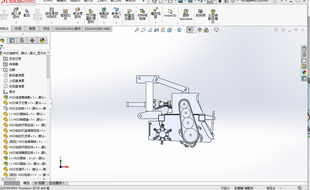The height and width of the screenshot is (190, 310).
Task: Click Apply Scene icon in view toolbar
Action: 206,30
